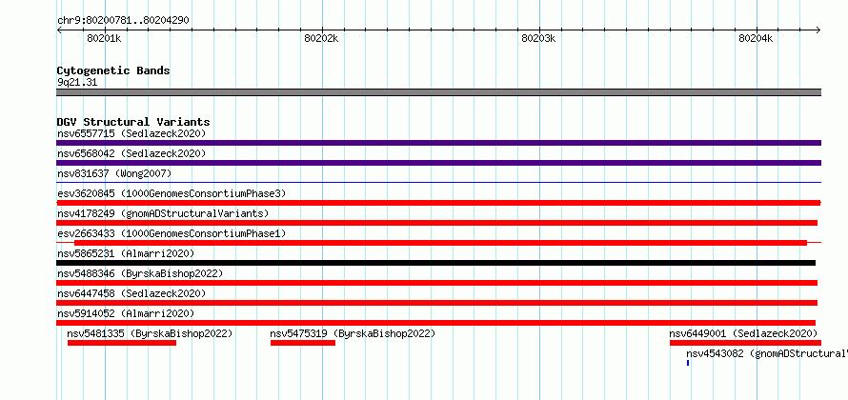Select the thin blue nsv831637 variant line
Image resolution: width=848 pixels, height=400 pixels.
[438, 183]
